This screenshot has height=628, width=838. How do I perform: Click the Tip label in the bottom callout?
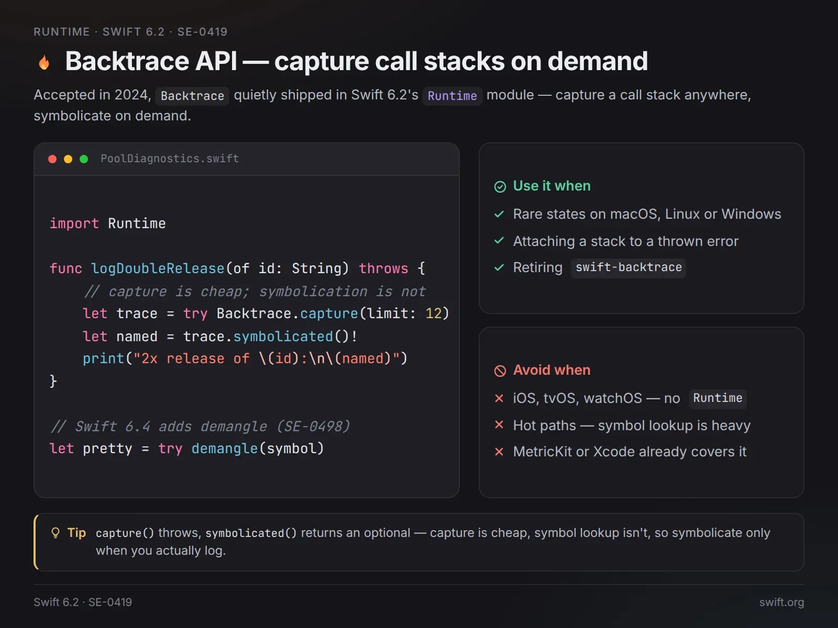[x=76, y=533]
